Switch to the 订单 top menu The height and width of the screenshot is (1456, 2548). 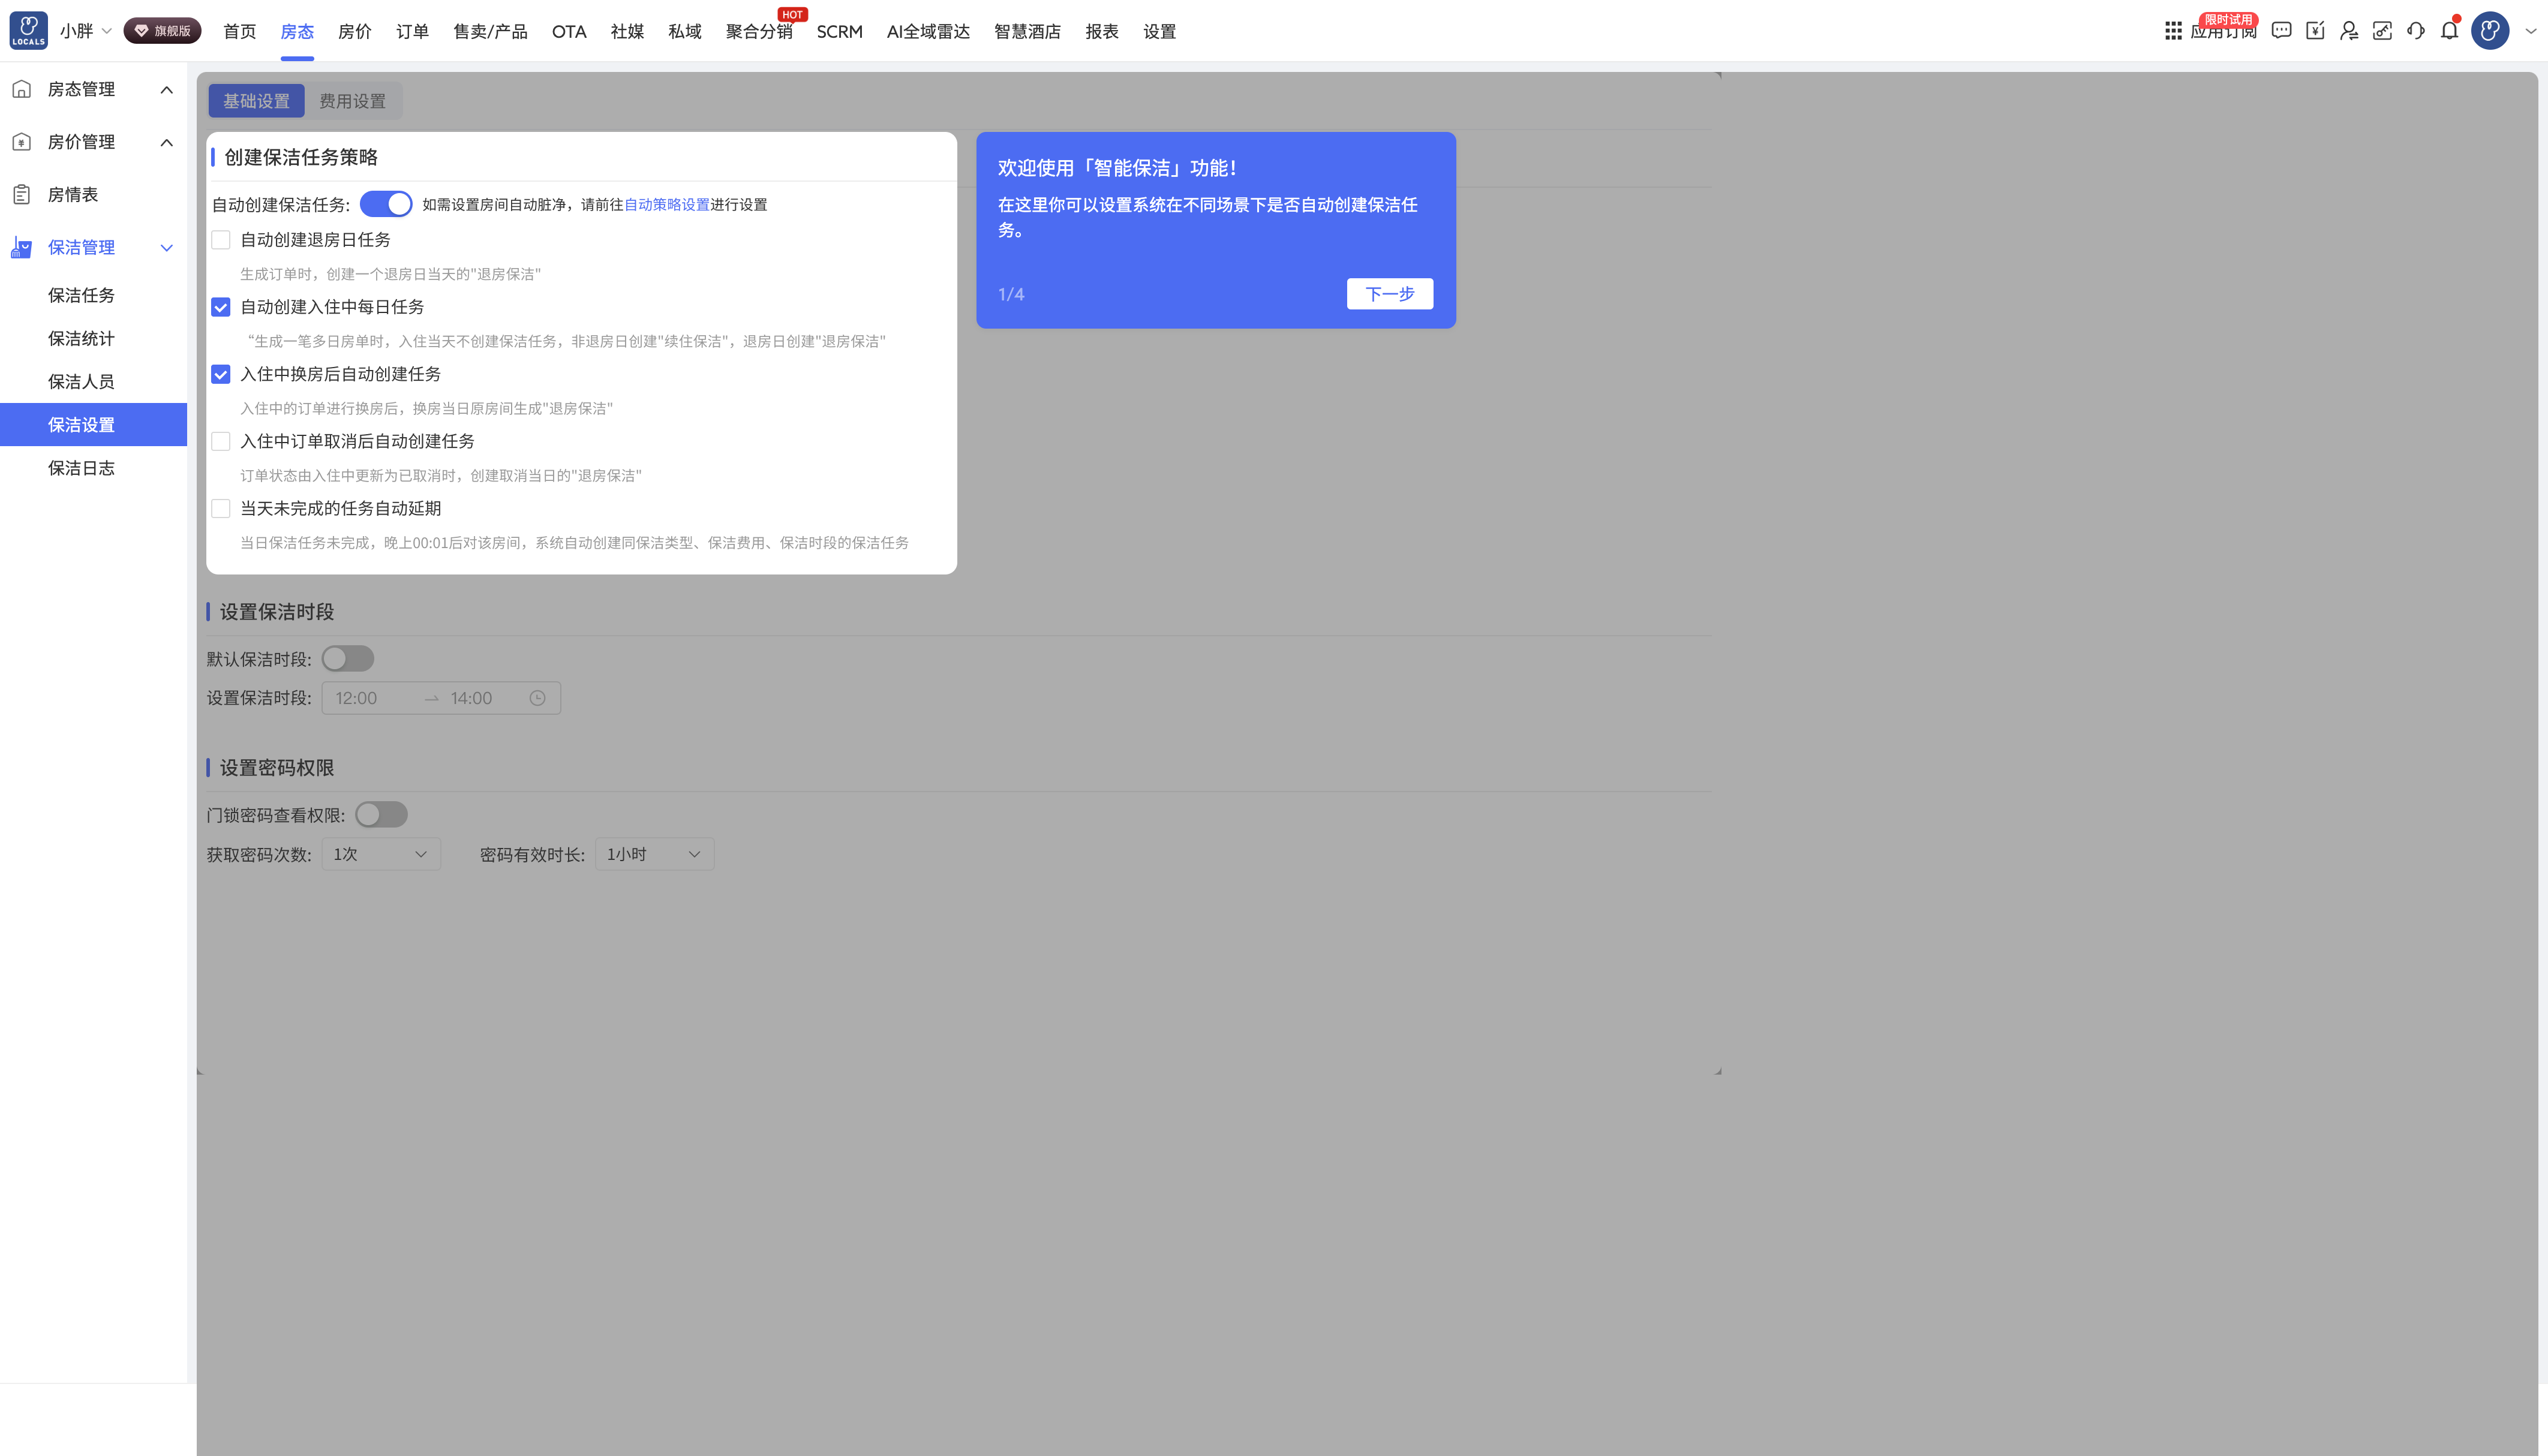coord(412,31)
